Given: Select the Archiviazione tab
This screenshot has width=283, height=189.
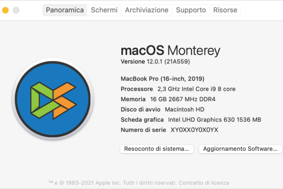Looking at the screenshot, I should [146, 10].
